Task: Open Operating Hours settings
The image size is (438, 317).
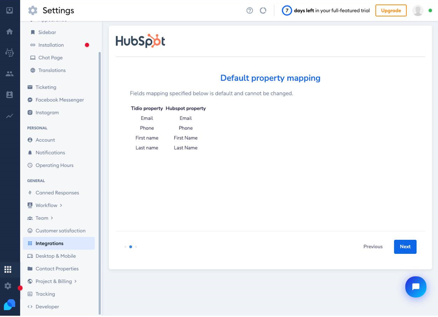Action: 54,166
